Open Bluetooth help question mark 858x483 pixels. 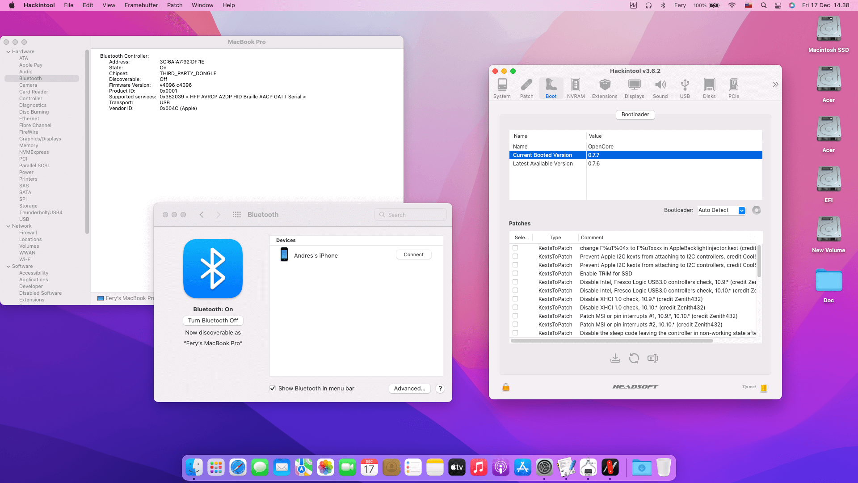(440, 389)
